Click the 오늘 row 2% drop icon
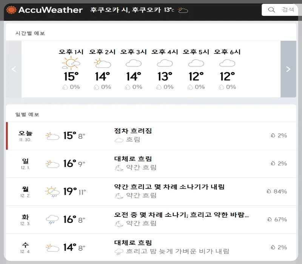This screenshot has height=264, width=302. tap(273, 135)
